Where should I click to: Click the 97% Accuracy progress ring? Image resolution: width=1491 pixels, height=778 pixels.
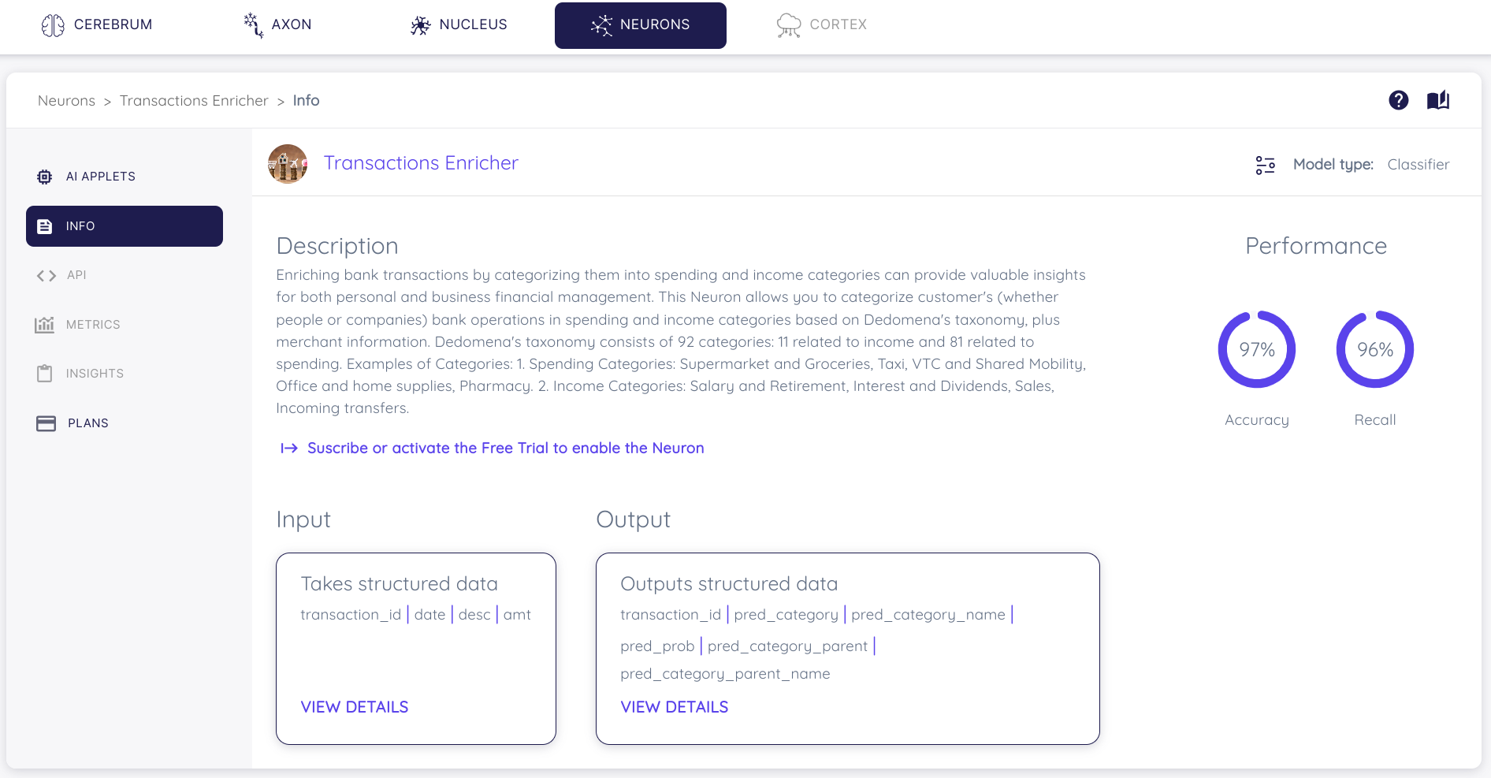click(x=1257, y=349)
